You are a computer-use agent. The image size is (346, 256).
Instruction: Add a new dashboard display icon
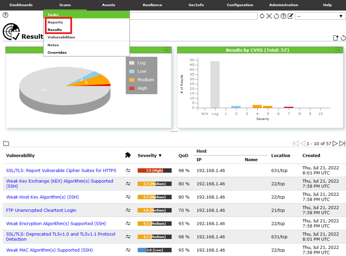coord(335,38)
